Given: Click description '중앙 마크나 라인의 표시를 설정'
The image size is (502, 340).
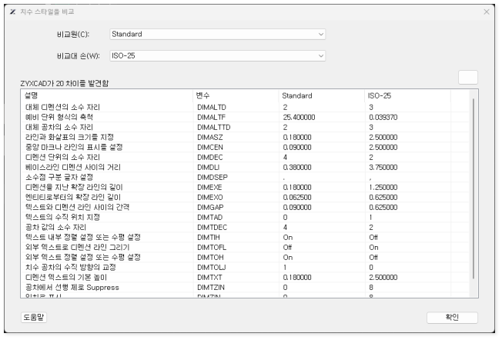Looking at the screenshot, I should 74,148.
